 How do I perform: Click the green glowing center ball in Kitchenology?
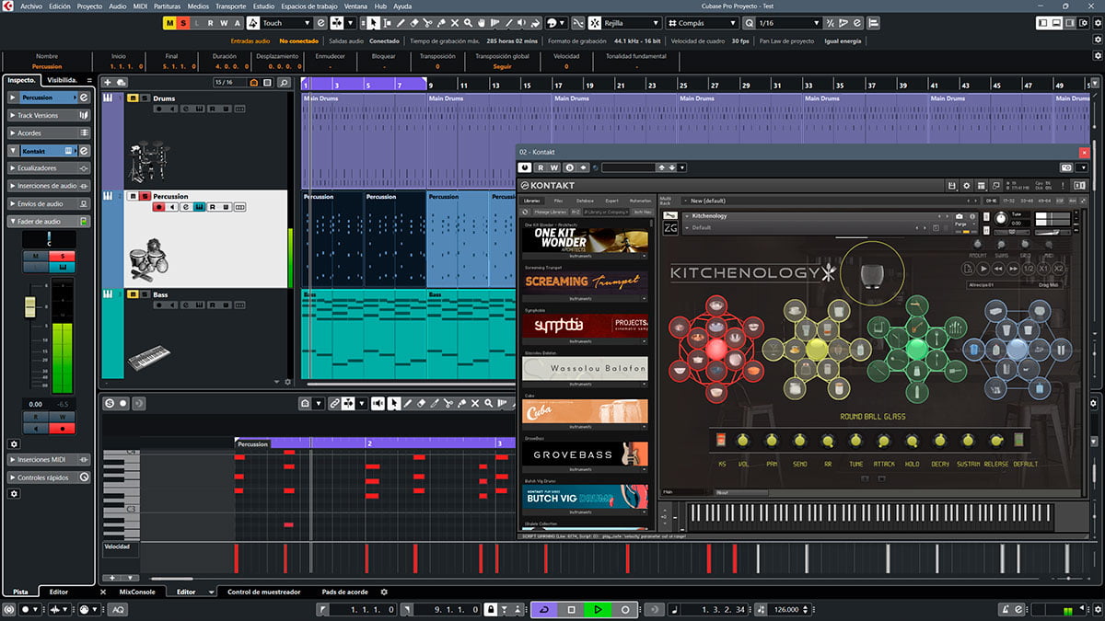[x=915, y=350]
